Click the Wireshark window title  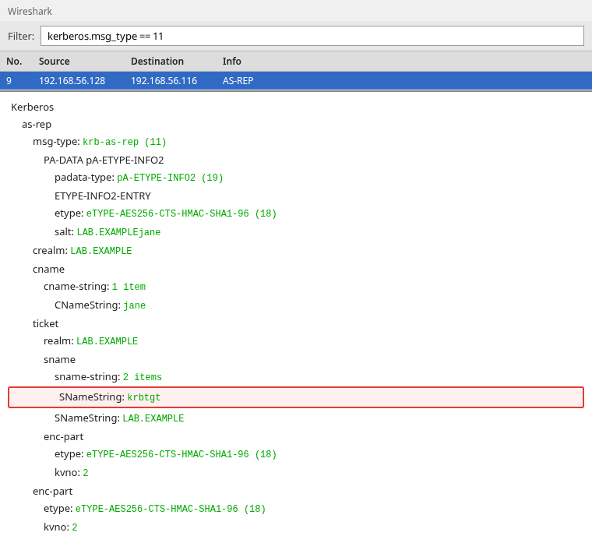click(x=30, y=12)
